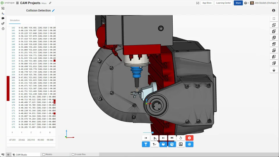Copy document link via chain icon
Viewport: 279px width, 157px height.
50,3
